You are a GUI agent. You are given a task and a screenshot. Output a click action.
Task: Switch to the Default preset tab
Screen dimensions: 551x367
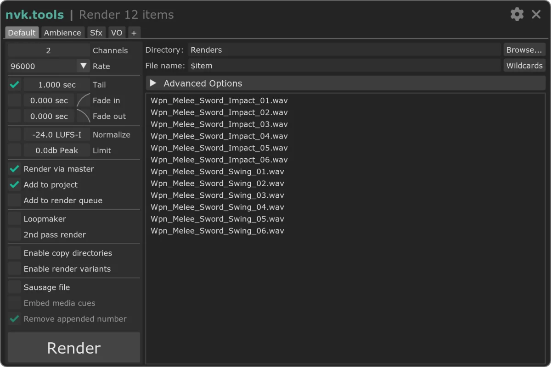click(x=22, y=33)
